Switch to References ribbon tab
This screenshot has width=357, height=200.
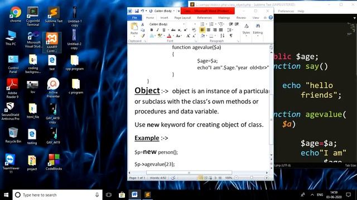pyautogui.click(x=205, y=17)
